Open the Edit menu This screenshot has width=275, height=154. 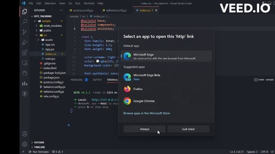(x=39, y=3)
